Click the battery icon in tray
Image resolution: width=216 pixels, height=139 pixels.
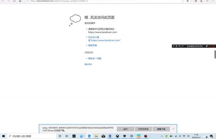[171, 136]
